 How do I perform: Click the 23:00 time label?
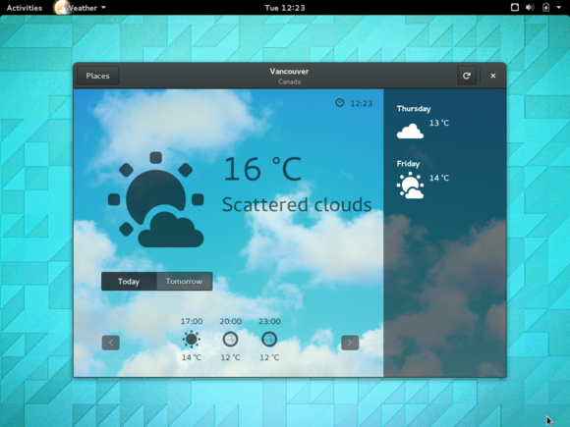tap(269, 321)
